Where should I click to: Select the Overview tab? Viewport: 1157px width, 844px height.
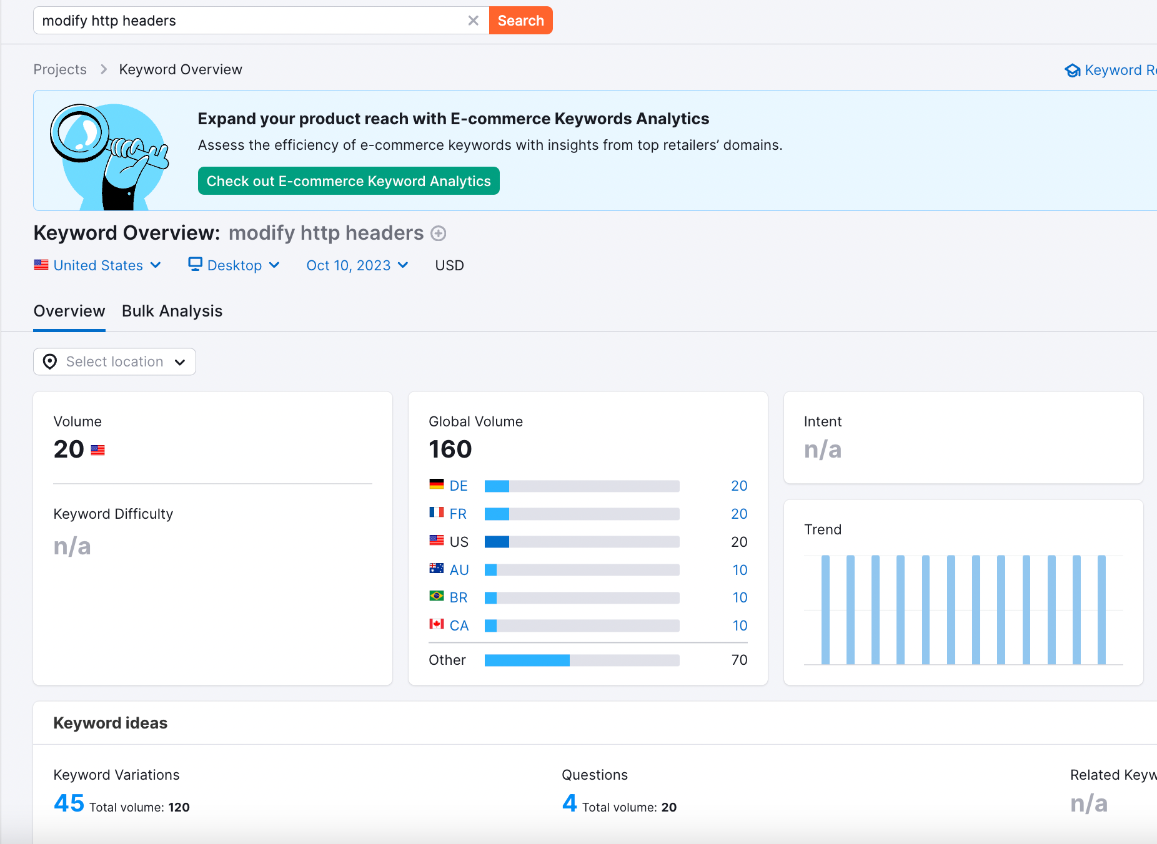tap(69, 311)
